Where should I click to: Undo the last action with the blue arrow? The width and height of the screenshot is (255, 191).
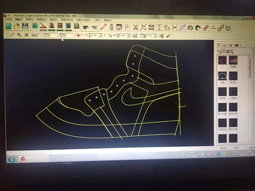point(86,27)
